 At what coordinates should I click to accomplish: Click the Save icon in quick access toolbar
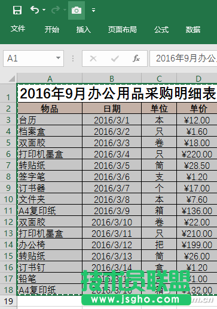(x=17, y=10)
